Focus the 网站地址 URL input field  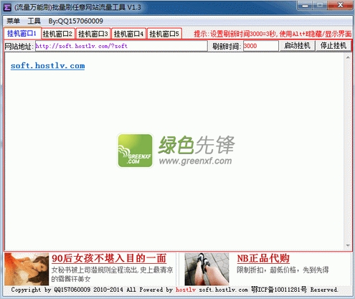pos(121,46)
